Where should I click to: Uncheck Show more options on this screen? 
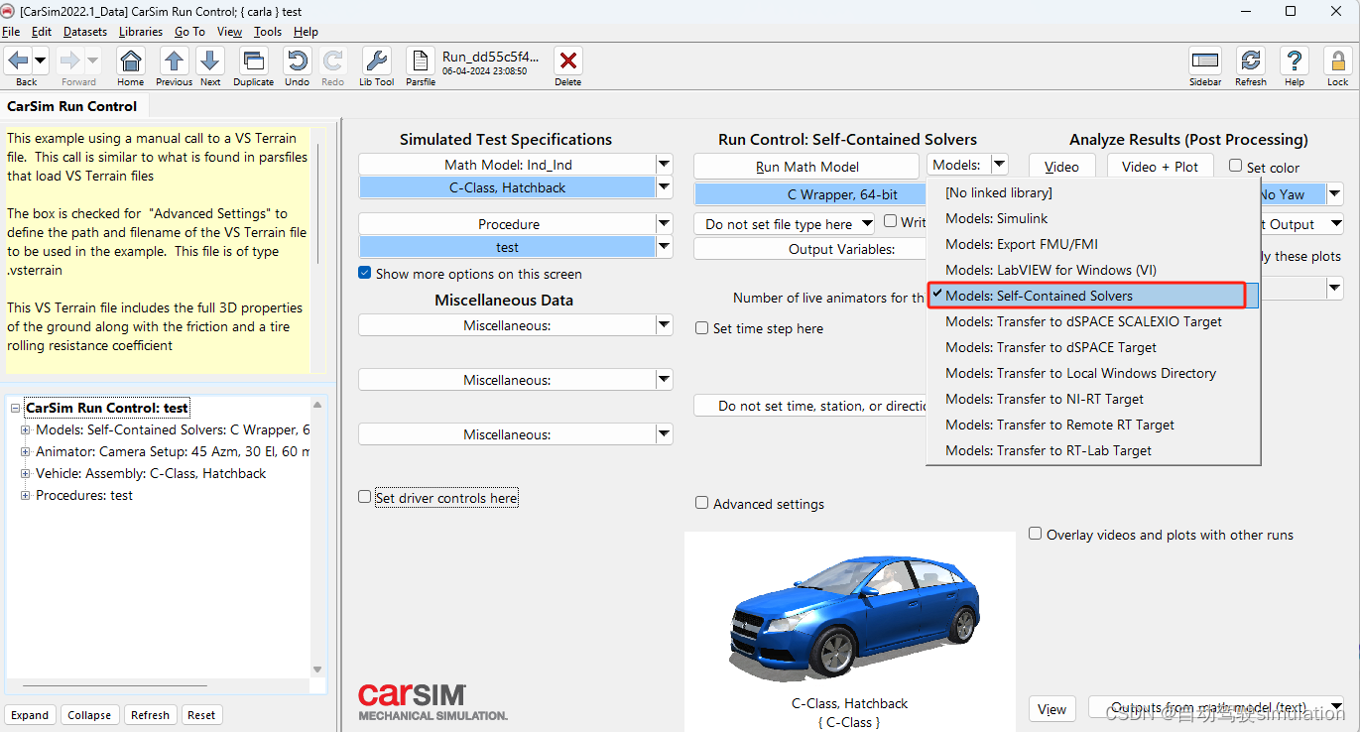pos(365,274)
